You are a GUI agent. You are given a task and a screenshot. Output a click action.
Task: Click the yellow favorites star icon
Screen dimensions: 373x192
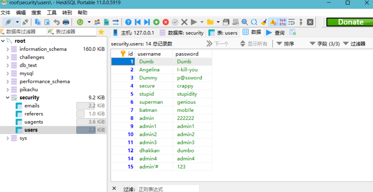101,32
